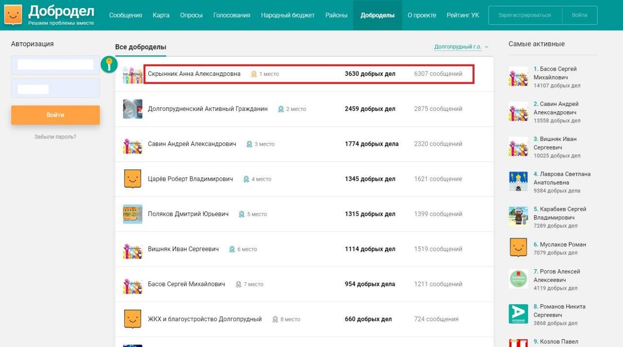Click the 8 место medal icon

click(275, 319)
